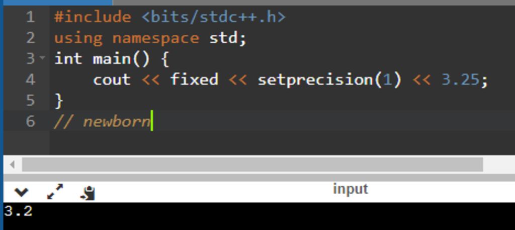The width and height of the screenshot is (515, 230).
Task: Select the input tab label
Action: [x=350, y=189]
